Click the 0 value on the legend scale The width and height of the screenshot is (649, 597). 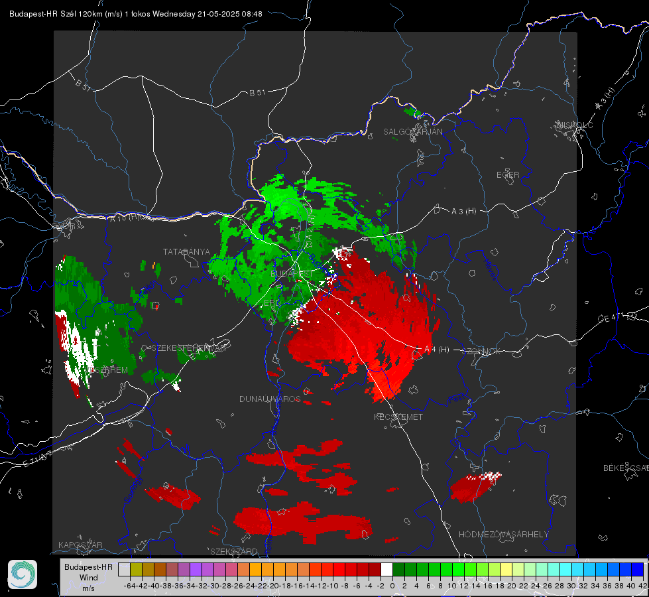pos(392,586)
